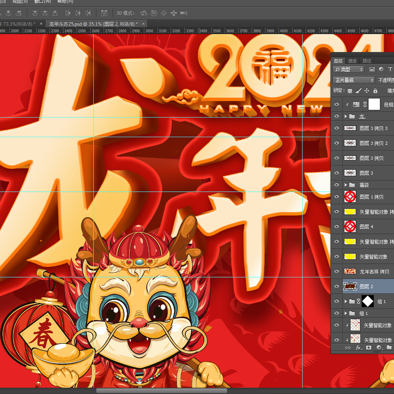Click the 图层 2 layer thumbnail
The image size is (394, 394).
click(350, 286)
